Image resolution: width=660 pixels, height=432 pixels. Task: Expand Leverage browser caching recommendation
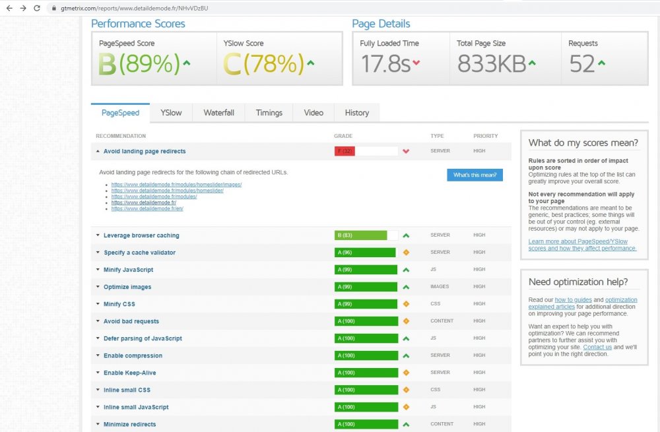pos(141,235)
